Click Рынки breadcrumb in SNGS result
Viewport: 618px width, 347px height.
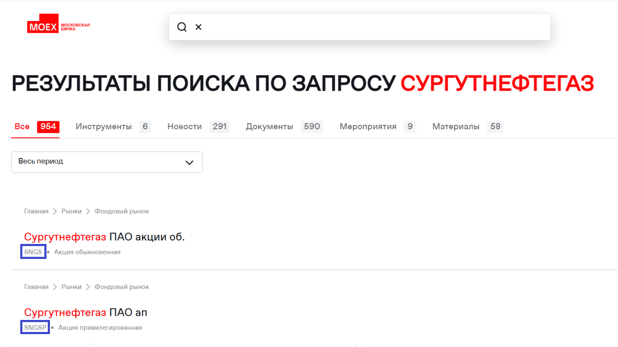click(x=71, y=211)
